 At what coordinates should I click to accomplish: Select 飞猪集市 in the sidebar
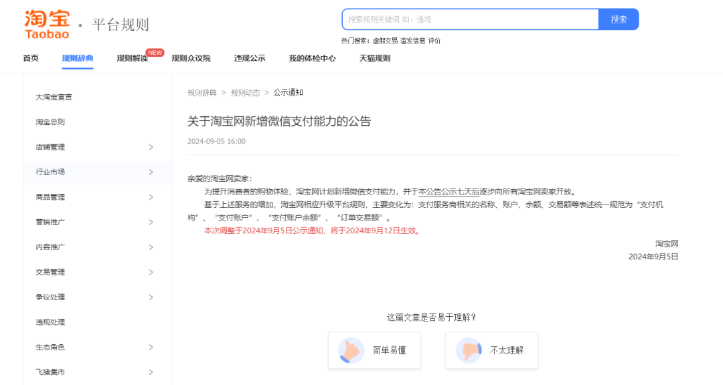coord(50,372)
